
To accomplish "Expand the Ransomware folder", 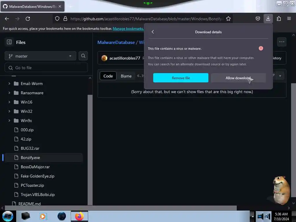I will tap(9, 93).
